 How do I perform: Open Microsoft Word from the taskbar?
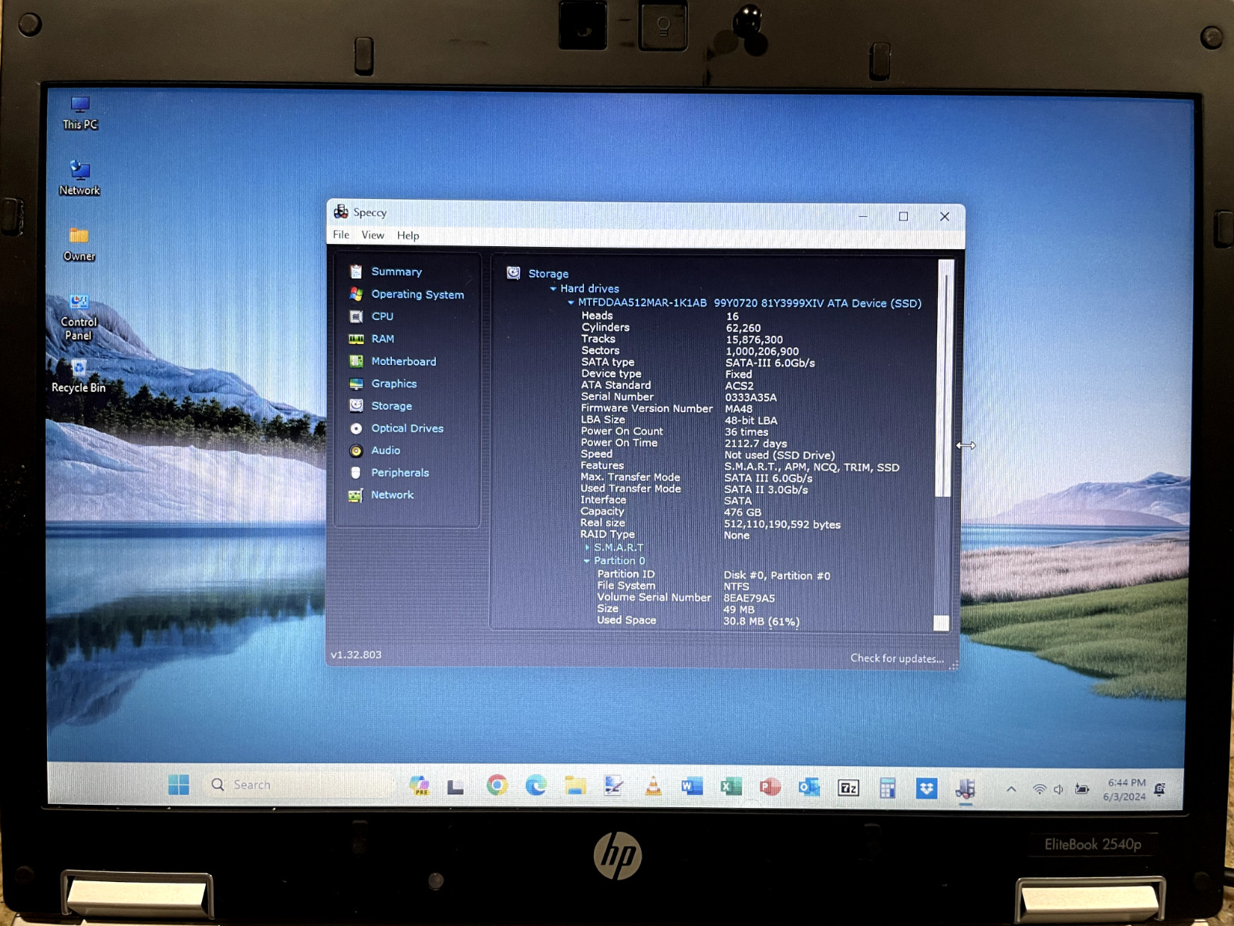pyautogui.click(x=692, y=786)
